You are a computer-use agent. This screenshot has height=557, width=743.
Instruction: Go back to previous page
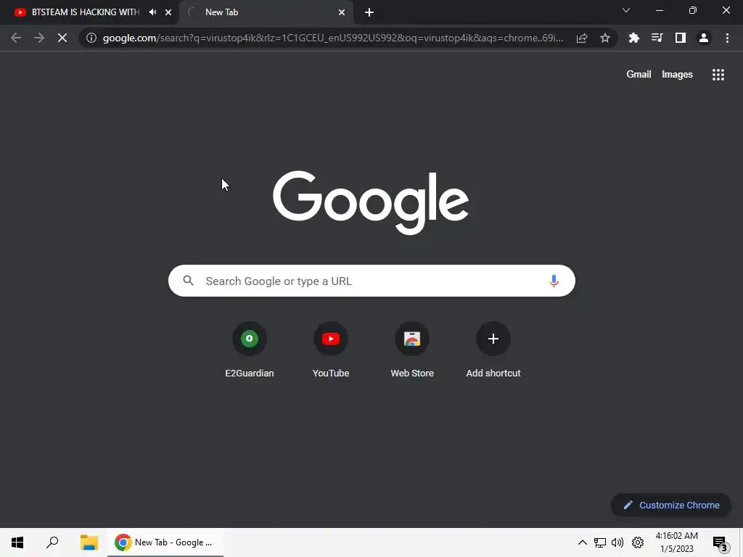[16, 38]
